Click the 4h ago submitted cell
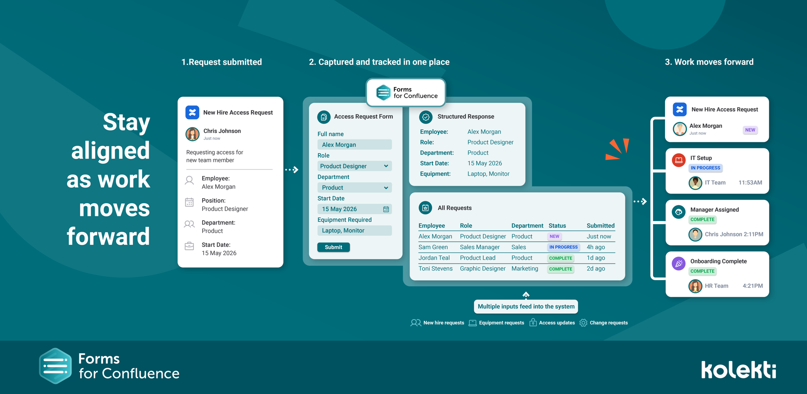The width and height of the screenshot is (807, 394). pos(596,247)
